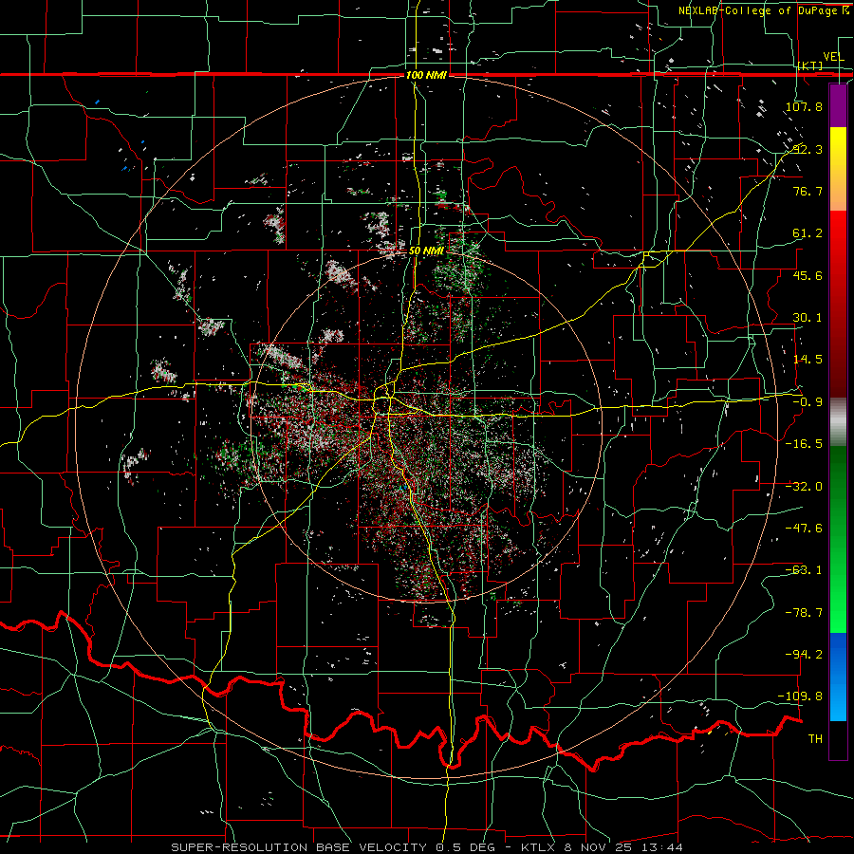This screenshot has width=854, height=854.
Task: Select the 76.7 scale value
Action: (808, 191)
